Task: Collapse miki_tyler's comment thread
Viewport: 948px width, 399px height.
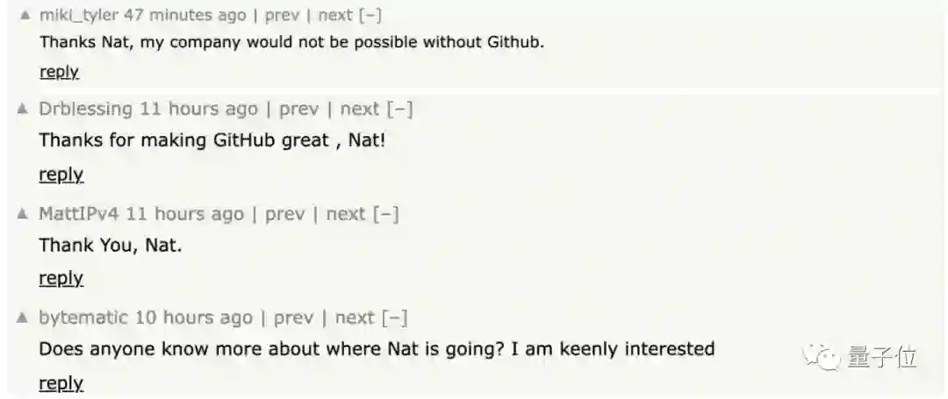Action: [x=370, y=15]
